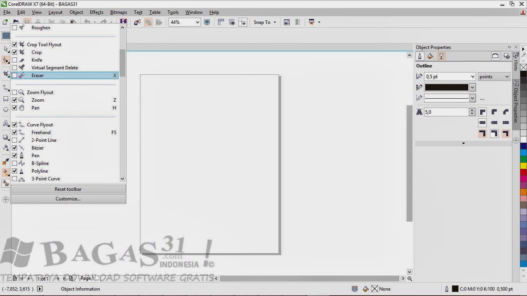Select the beveled corners icon
This screenshot has width=527, height=296.
click(x=506, y=112)
